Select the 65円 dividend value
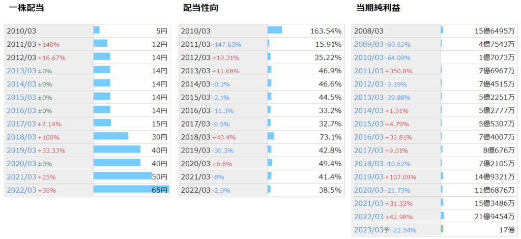 click(160, 191)
